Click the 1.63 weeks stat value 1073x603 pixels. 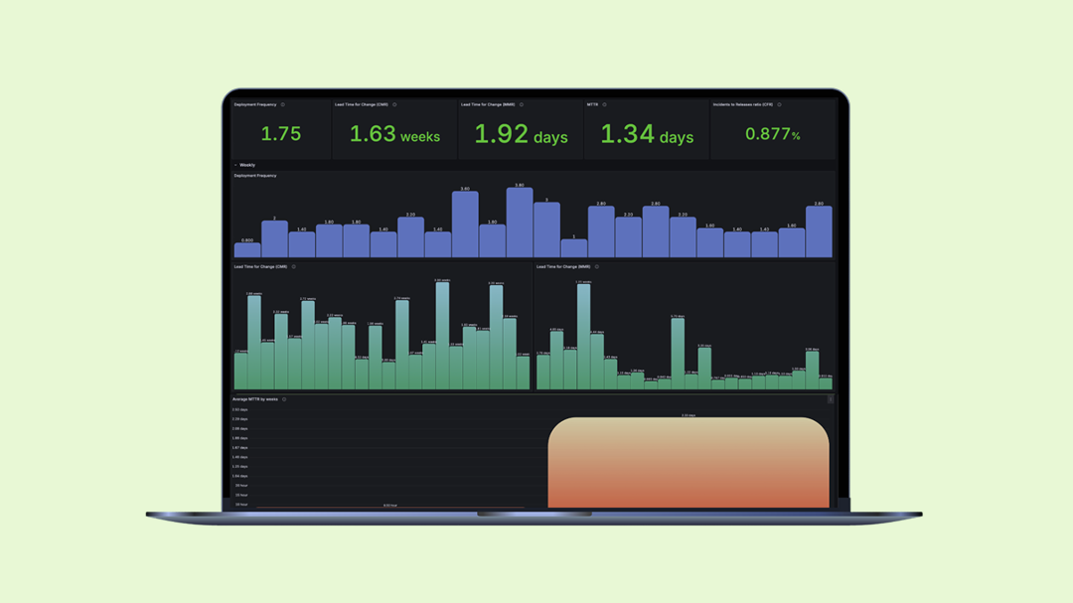click(394, 134)
